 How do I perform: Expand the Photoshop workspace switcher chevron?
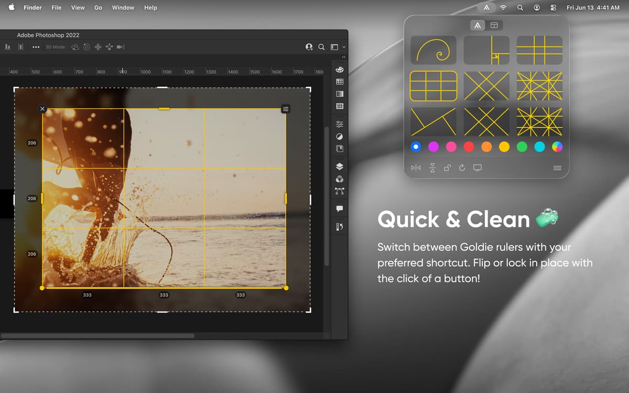(344, 47)
